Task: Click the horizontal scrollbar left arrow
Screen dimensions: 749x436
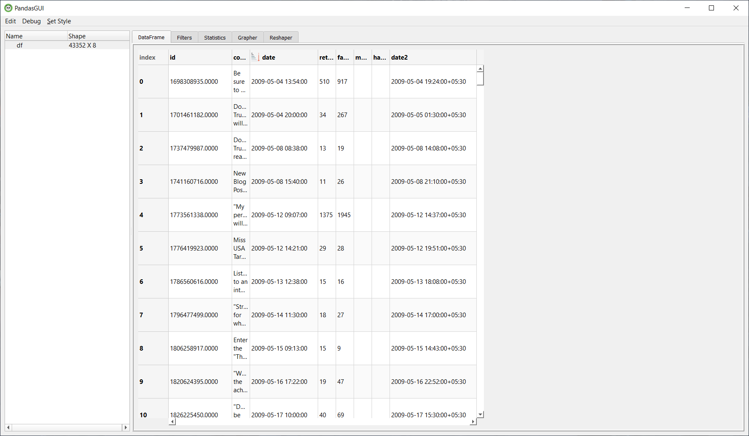Action: pyautogui.click(x=172, y=421)
